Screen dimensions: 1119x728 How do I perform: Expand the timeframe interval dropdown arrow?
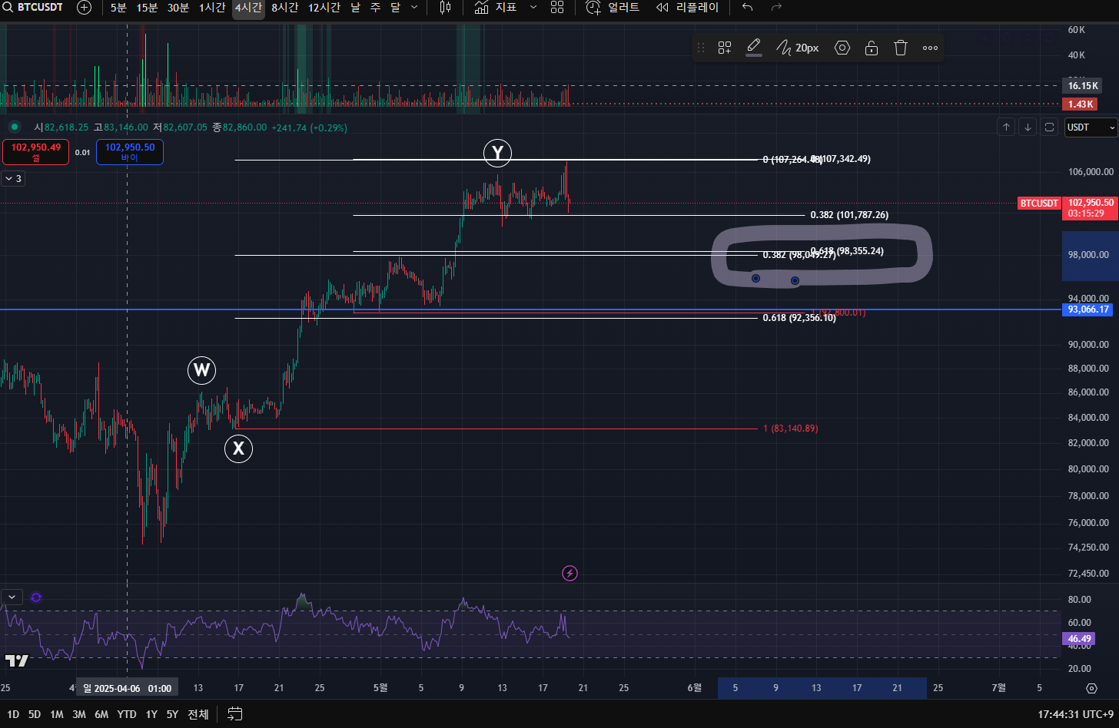click(415, 7)
